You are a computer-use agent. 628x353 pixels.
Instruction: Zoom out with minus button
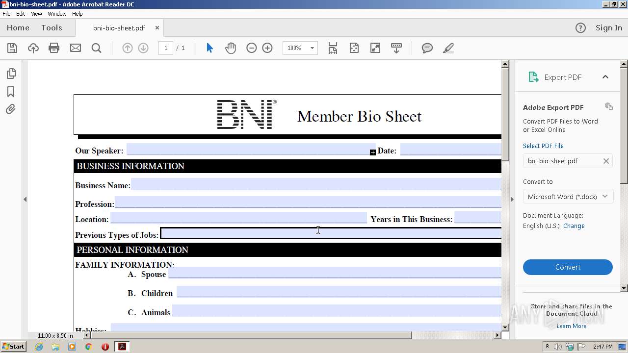tap(252, 48)
